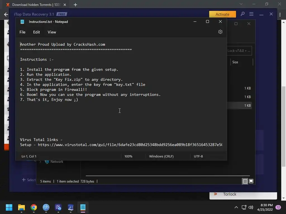This screenshot has height=214, width=286.
Task: Select the highlighted 1 KB file row
Action: 239,106
